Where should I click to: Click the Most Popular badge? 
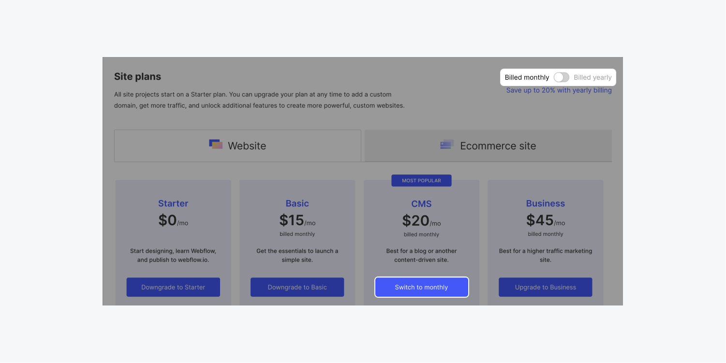(x=421, y=180)
